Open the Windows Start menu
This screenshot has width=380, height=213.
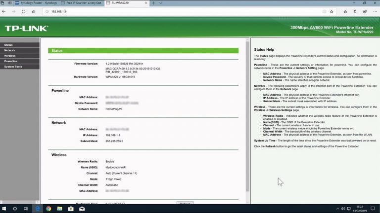4,209
